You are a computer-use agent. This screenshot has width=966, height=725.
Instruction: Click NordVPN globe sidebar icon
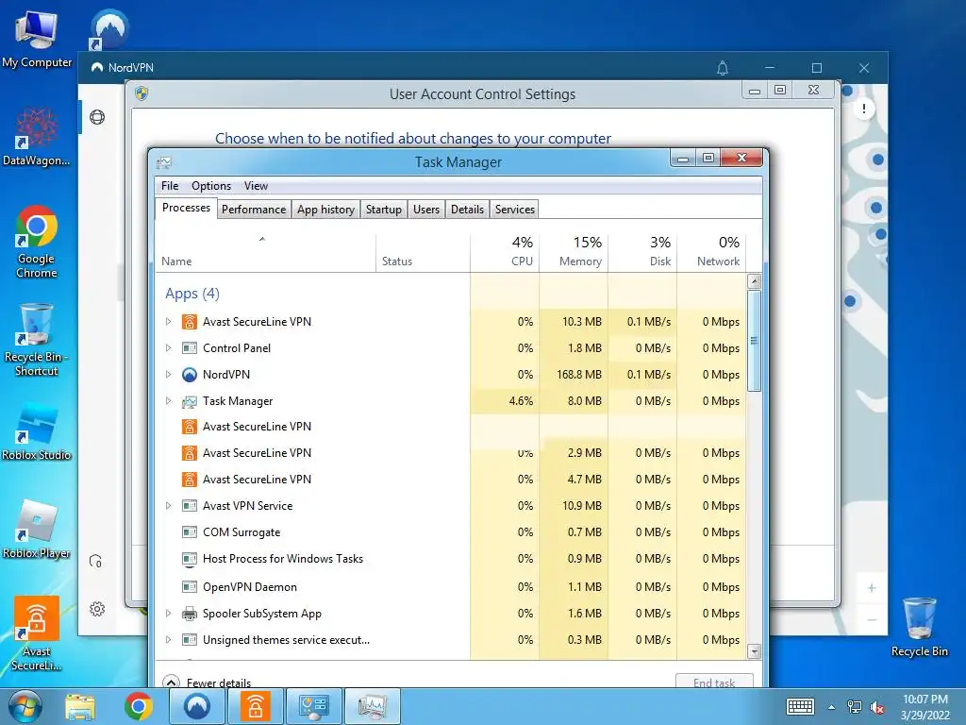point(97,117)
